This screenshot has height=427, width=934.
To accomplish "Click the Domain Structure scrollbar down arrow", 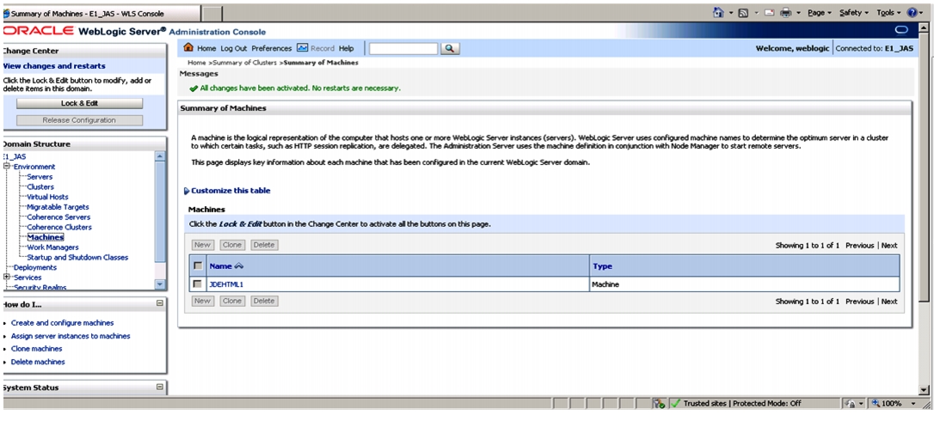I will (160, 284).
